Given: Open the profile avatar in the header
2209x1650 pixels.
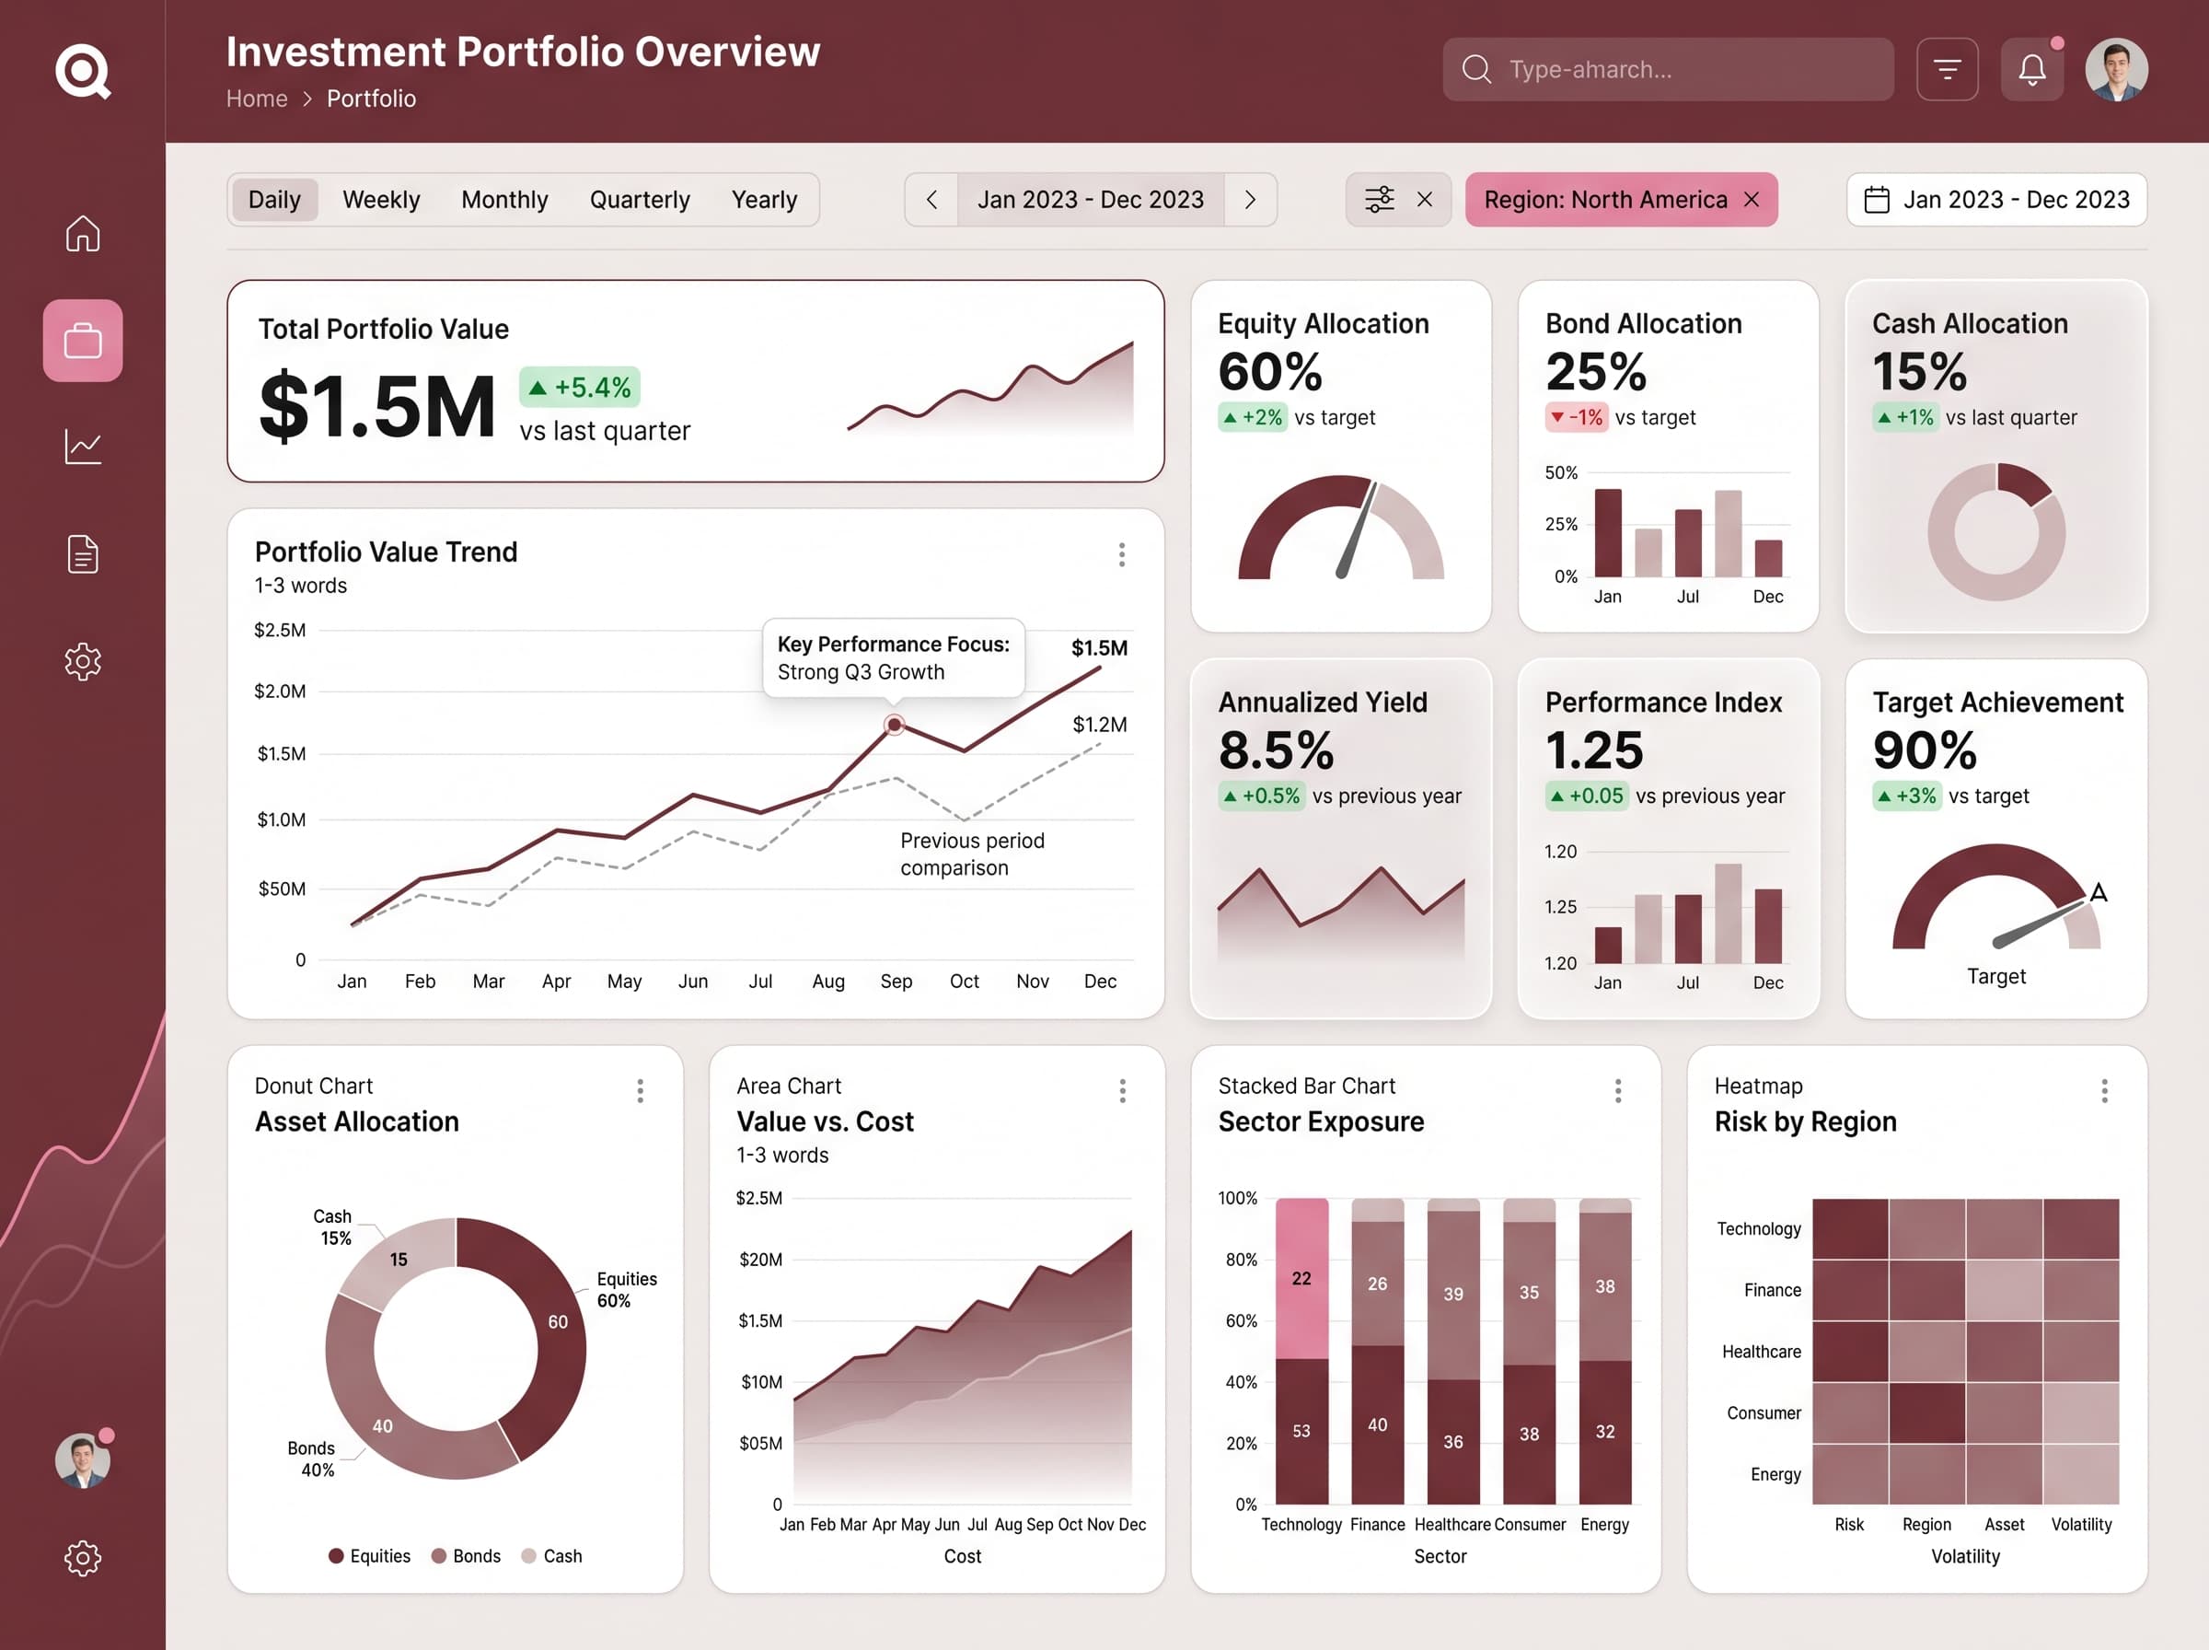Looking at the screenshot, I should [x=2116, y=70].
